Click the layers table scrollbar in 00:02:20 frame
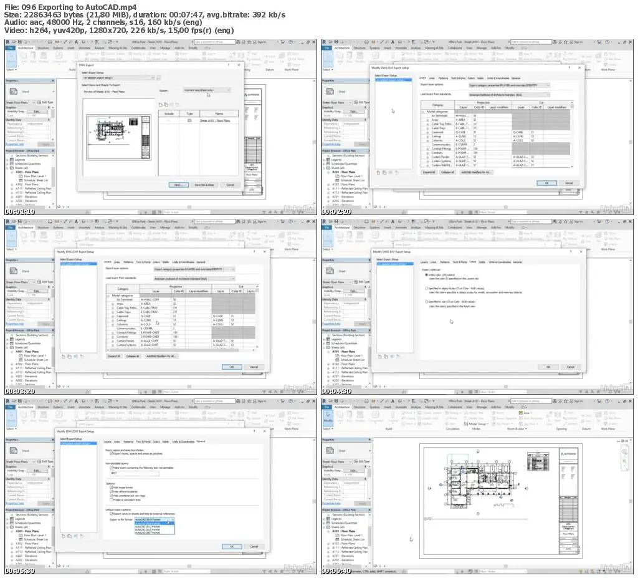Image resolution: width=638 pixels, height=578 pixels. (x=572, y=135)
